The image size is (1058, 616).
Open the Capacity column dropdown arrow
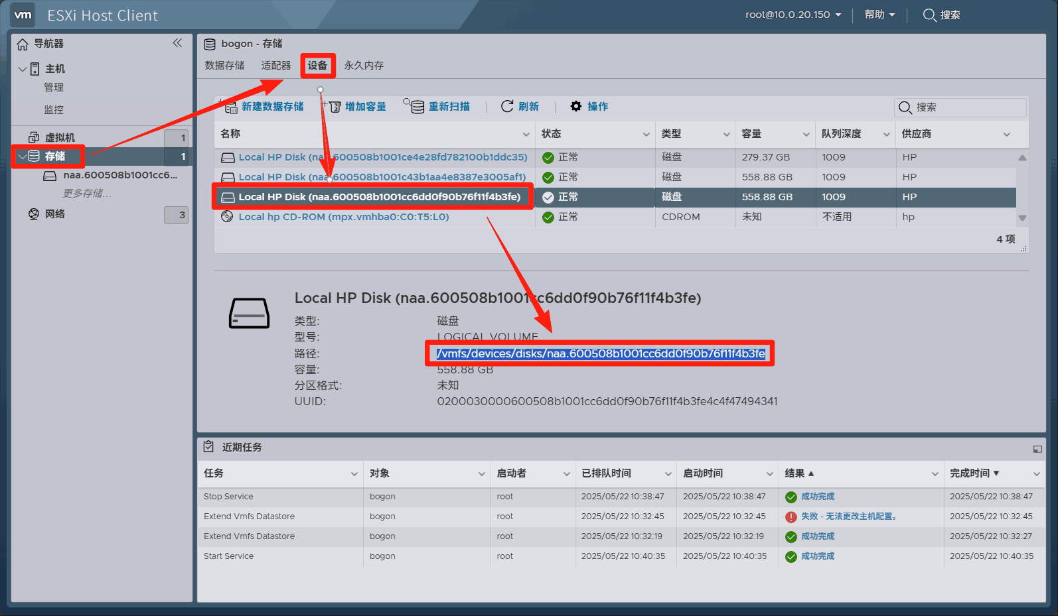click(806, 135)
